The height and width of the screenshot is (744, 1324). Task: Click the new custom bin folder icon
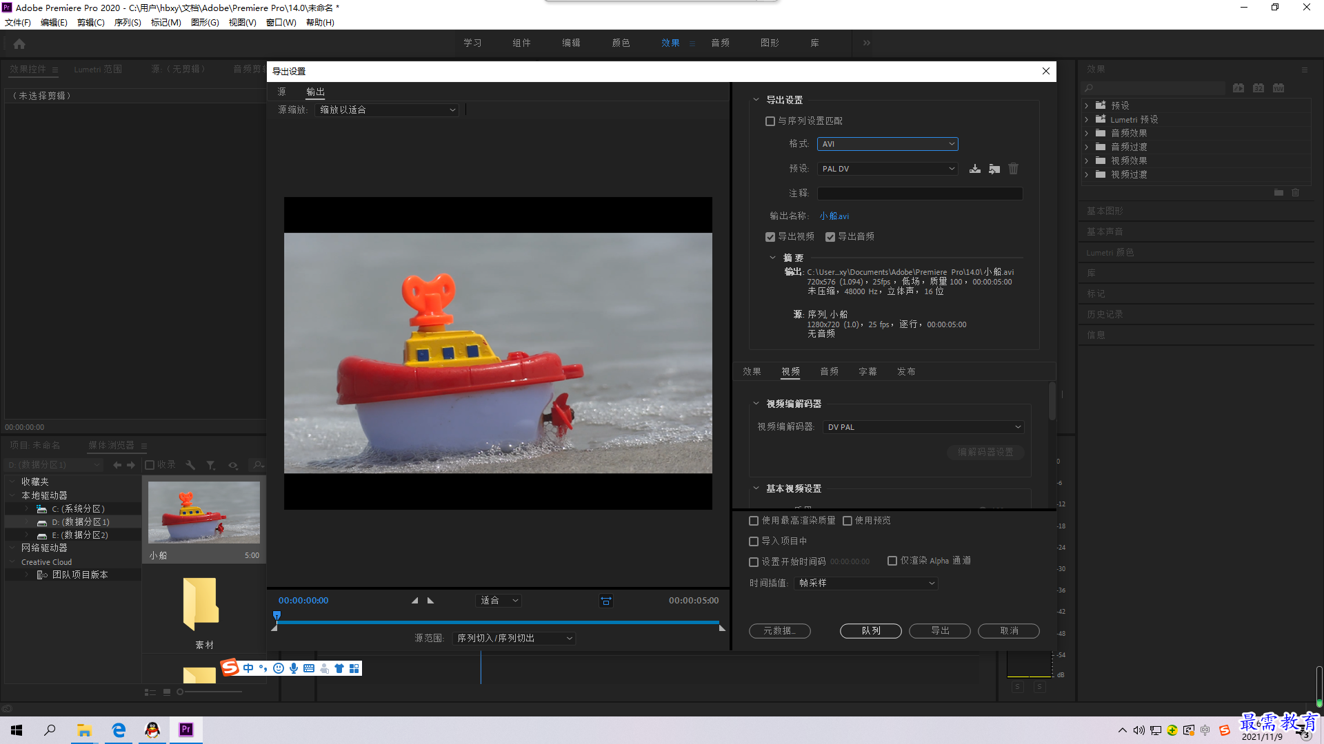click(1278, 193)
